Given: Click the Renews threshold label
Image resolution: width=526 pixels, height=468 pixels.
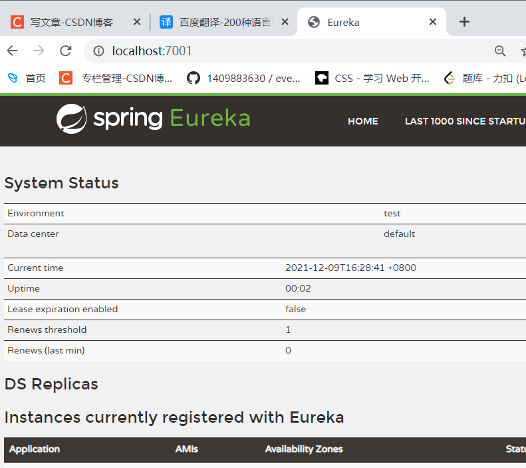Looking at the screenshot, I should 47,330.
